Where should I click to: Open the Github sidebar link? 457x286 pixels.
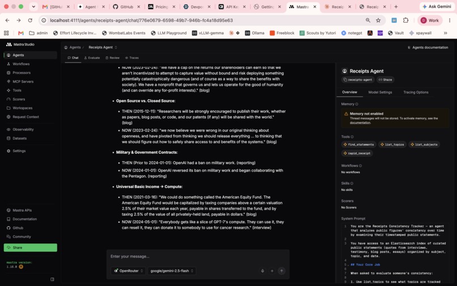click(x=30, y=228)
